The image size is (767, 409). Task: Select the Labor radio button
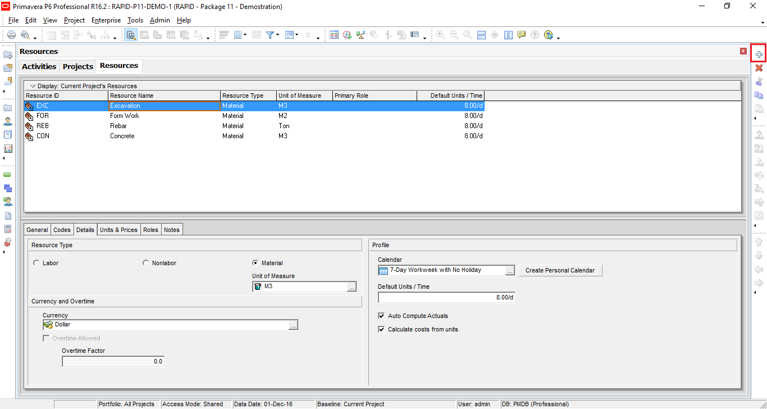(36, 262)
